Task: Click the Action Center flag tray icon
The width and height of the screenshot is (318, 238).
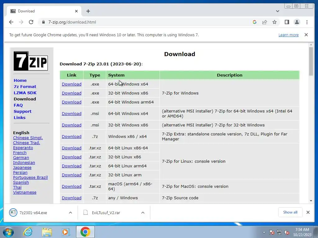Action: (272, 232)
